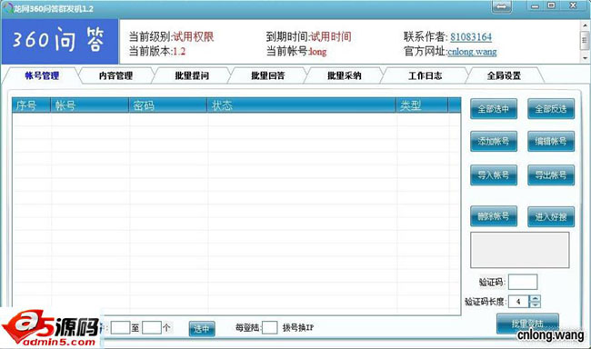Open the author contact link 81083164
This screenshot has width=591, height=349.
(x=471, y=37)
